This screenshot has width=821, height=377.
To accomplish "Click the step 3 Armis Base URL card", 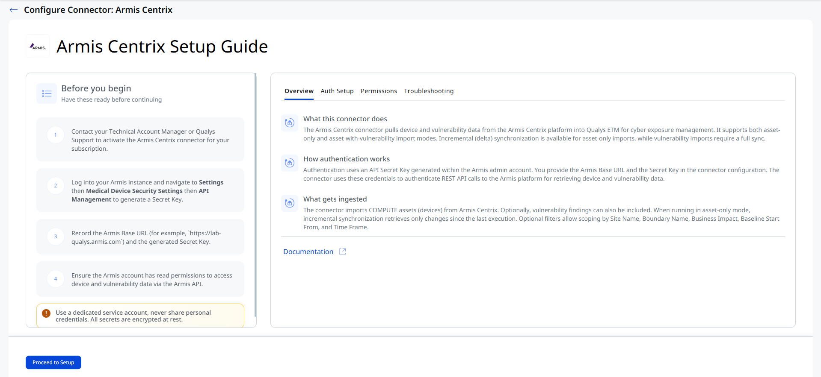I will pyautogui.click(x=140, y=237).
